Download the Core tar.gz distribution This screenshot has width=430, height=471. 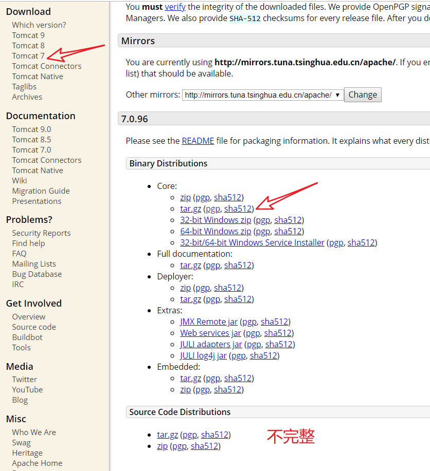[190, 209]
